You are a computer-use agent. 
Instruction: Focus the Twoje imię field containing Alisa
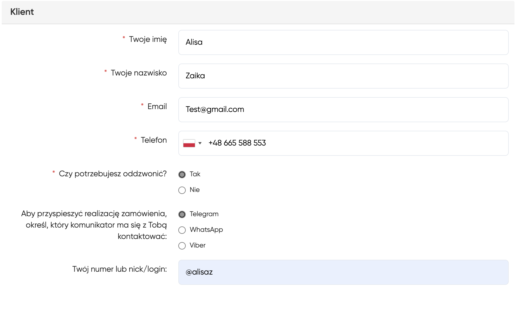343,42
